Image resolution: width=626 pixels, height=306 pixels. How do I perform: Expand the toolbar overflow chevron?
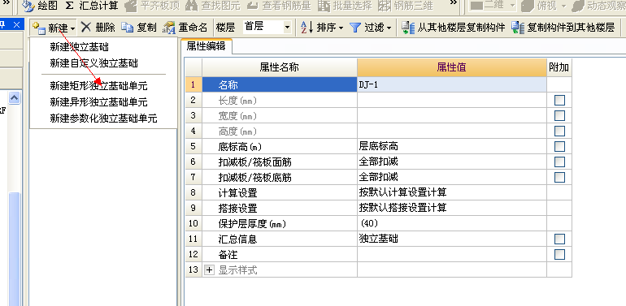(x=453, y=2)
